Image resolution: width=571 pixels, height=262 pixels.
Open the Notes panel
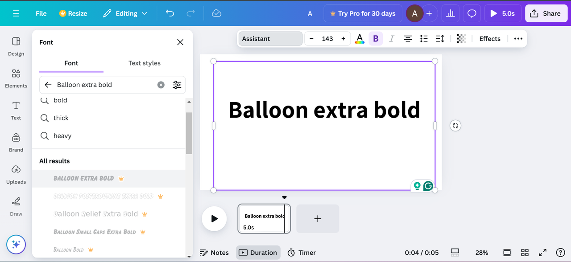[x=214, y=253]
